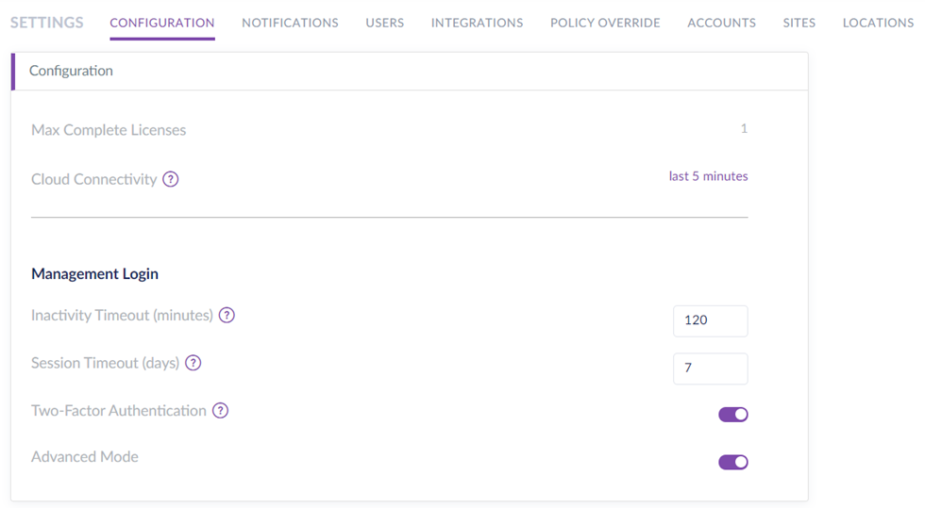This screenshot has width=925, height=508.
Task: Click the Inactivity Timeout help icon
Action: (227, 316)
